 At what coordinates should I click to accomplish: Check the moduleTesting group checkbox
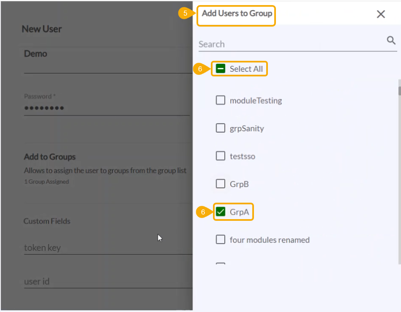(221, 100)
